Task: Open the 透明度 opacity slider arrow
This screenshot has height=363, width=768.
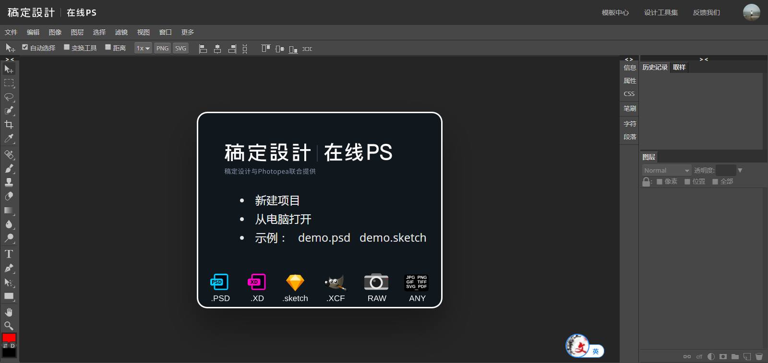Action: click(740, 170)
